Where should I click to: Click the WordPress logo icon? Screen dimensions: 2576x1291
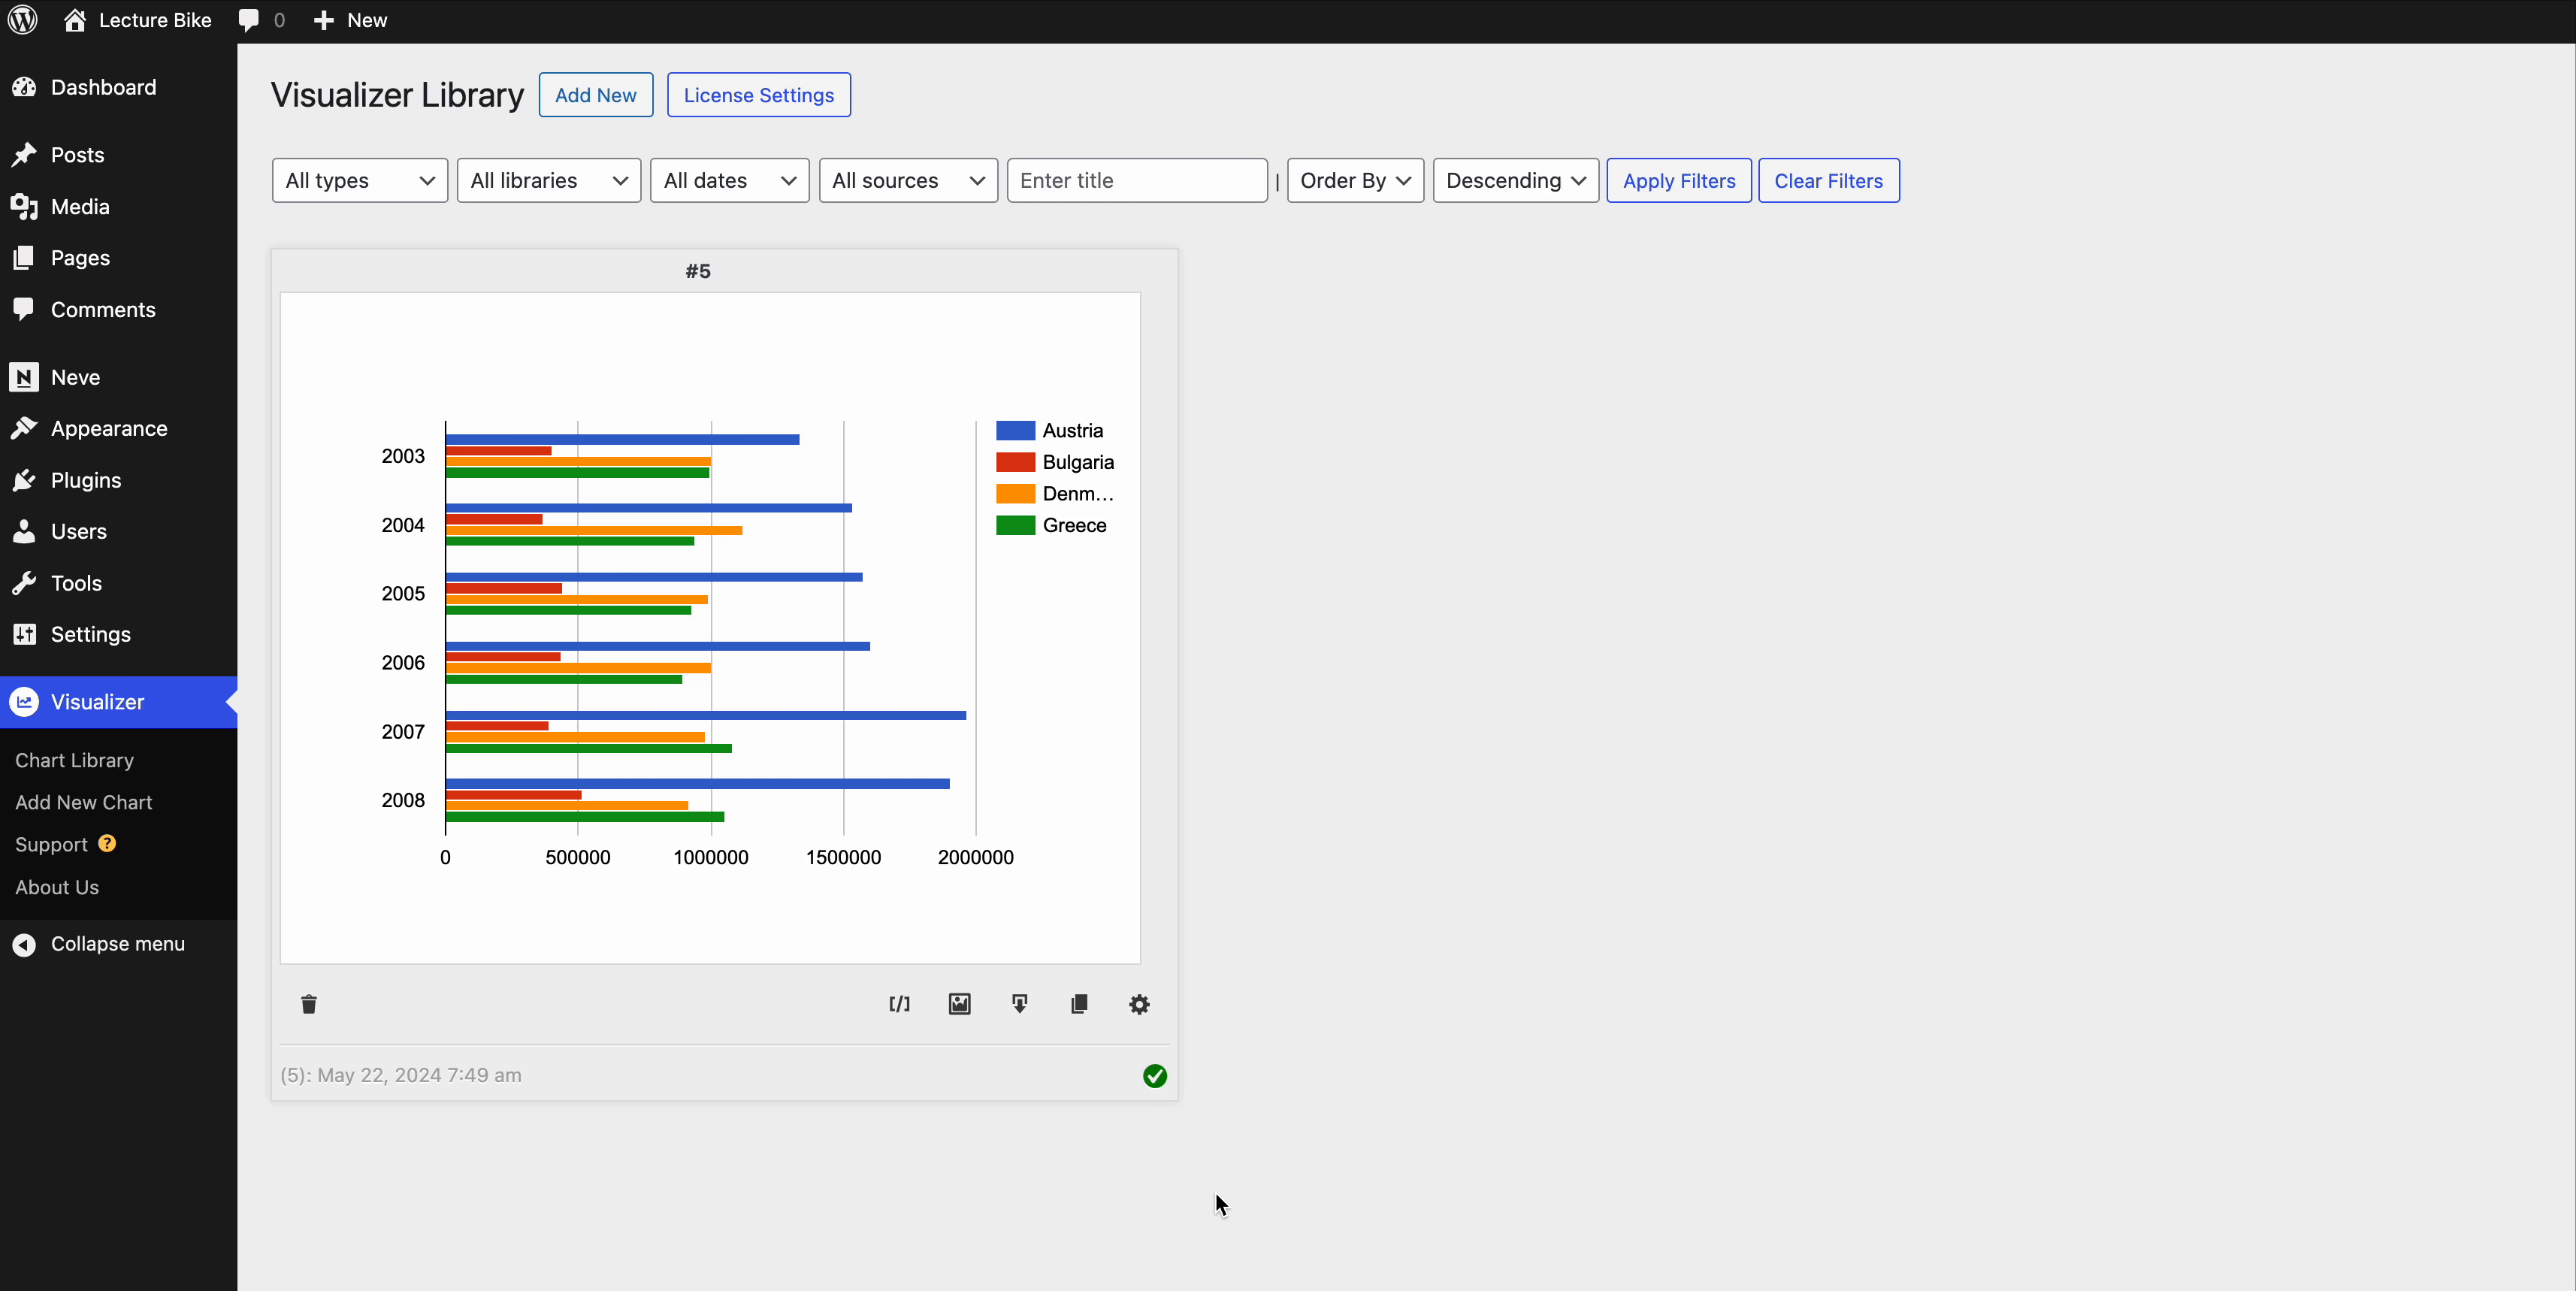tap(23, 20)
